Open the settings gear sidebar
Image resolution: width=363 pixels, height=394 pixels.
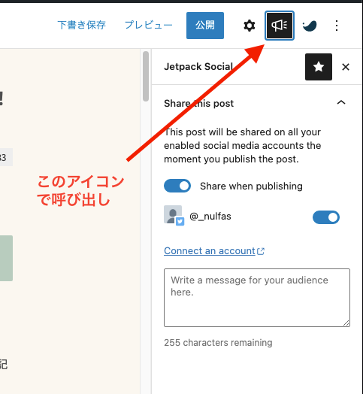click(250, 26)
